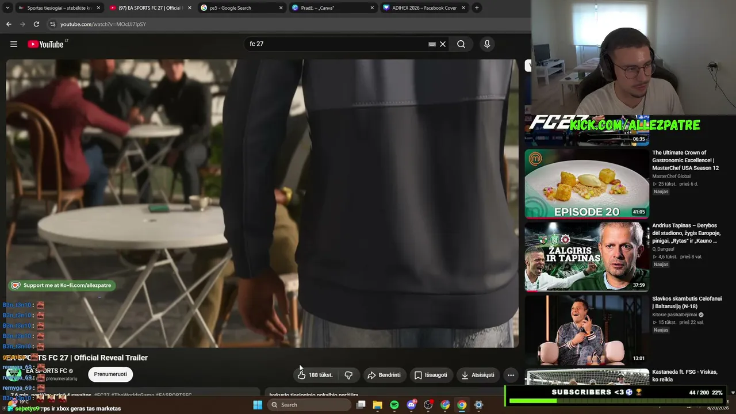Image resolution: width=736 pixels, height=414 pixels.
Task: Like the video with thumbs up
Action: tap(315, 375)
